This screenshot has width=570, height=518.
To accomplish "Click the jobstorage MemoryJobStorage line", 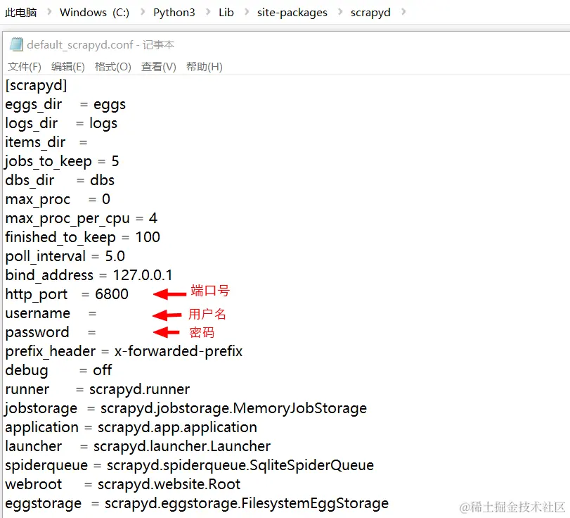I will 186,408.
